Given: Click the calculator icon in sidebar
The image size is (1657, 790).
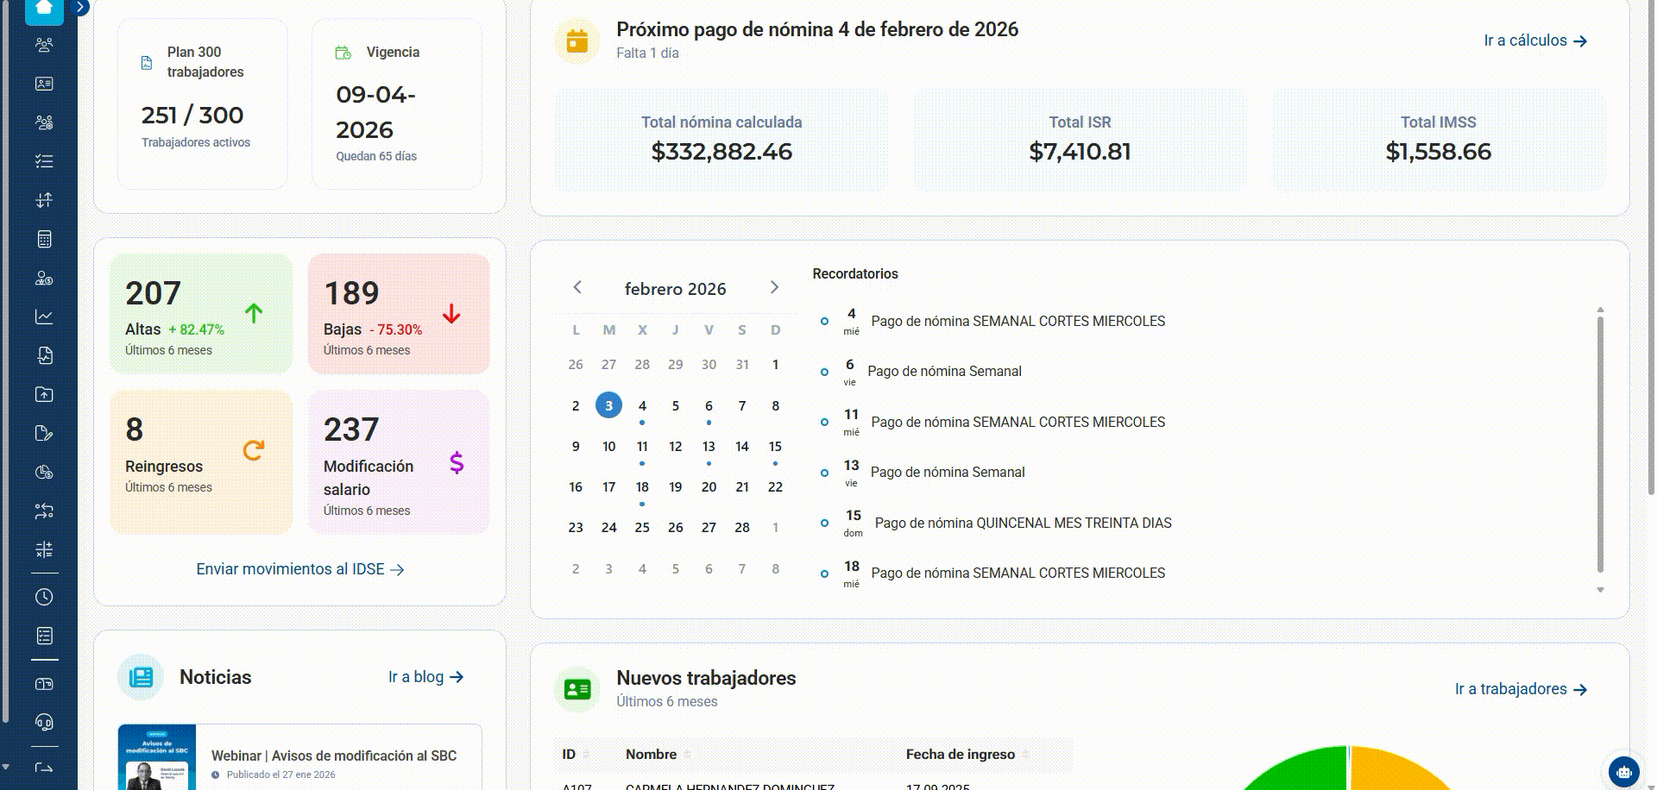Looking at the screenshot, I should (x=44, y=239).
